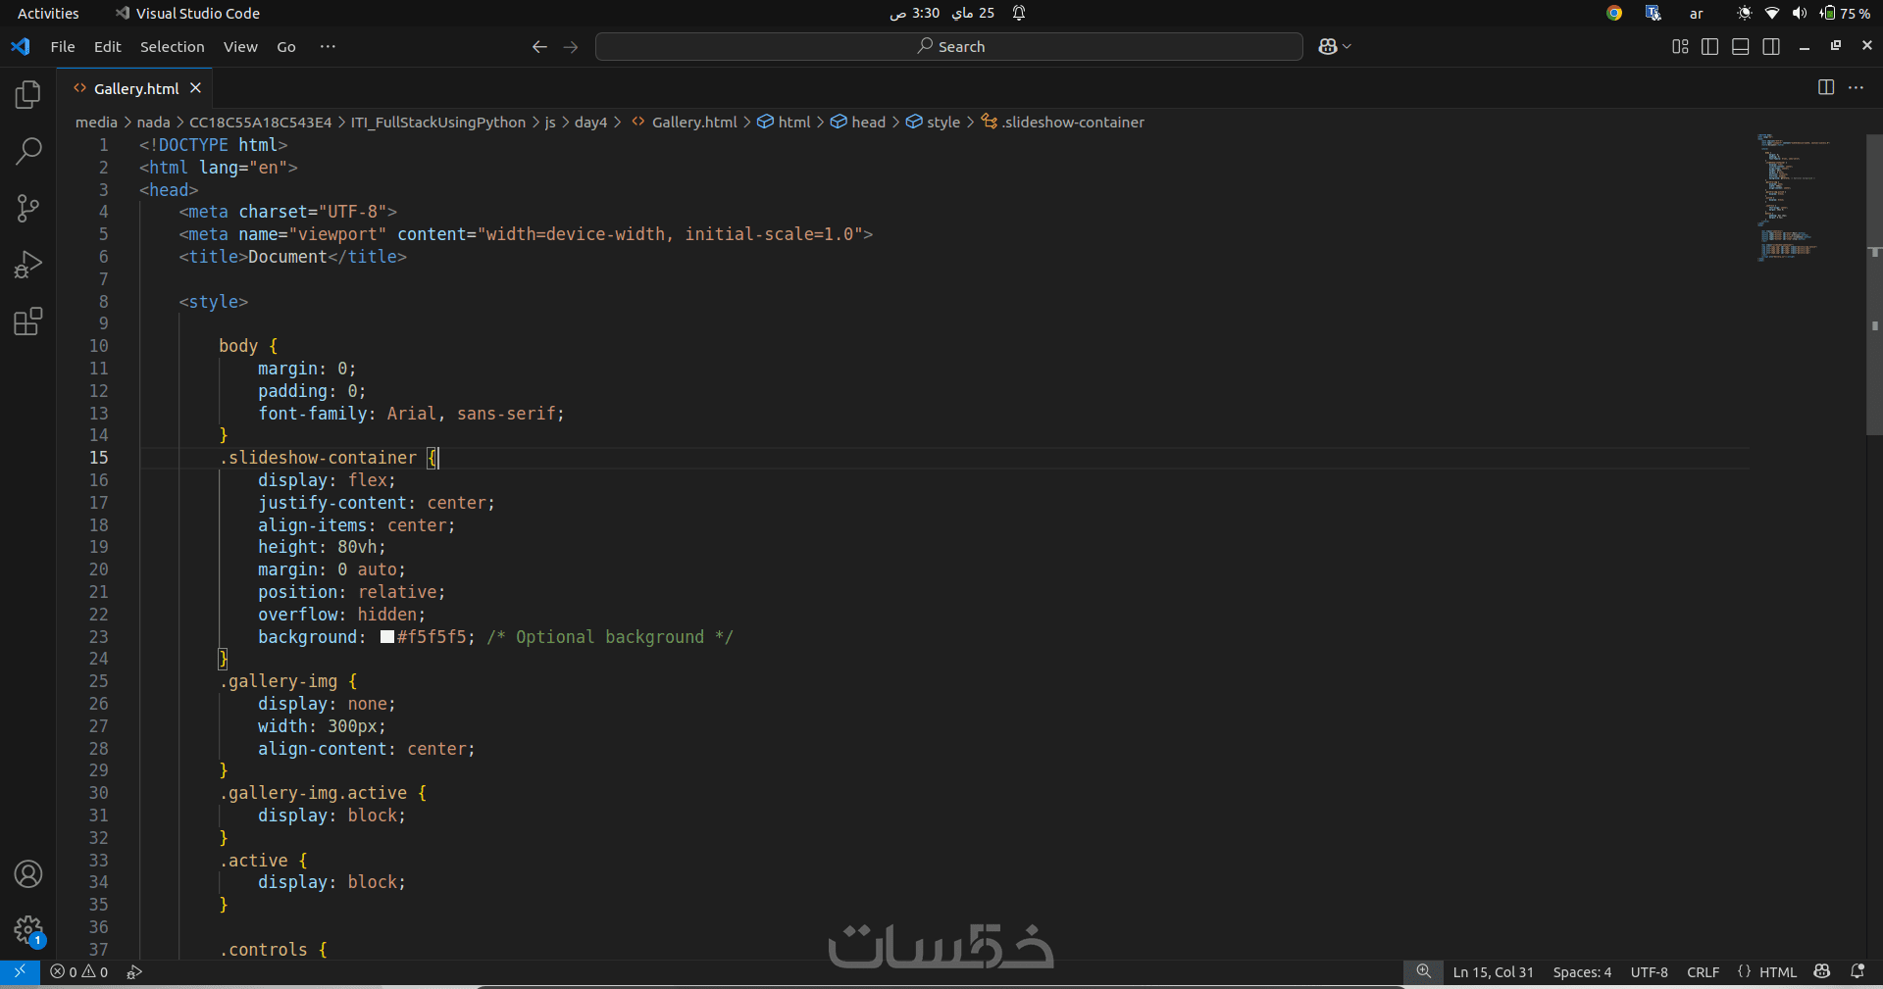Viewport: 1883px width, 989px height.
Task: Open the Accounts menu in activity bar
Action: pos(28,873)
